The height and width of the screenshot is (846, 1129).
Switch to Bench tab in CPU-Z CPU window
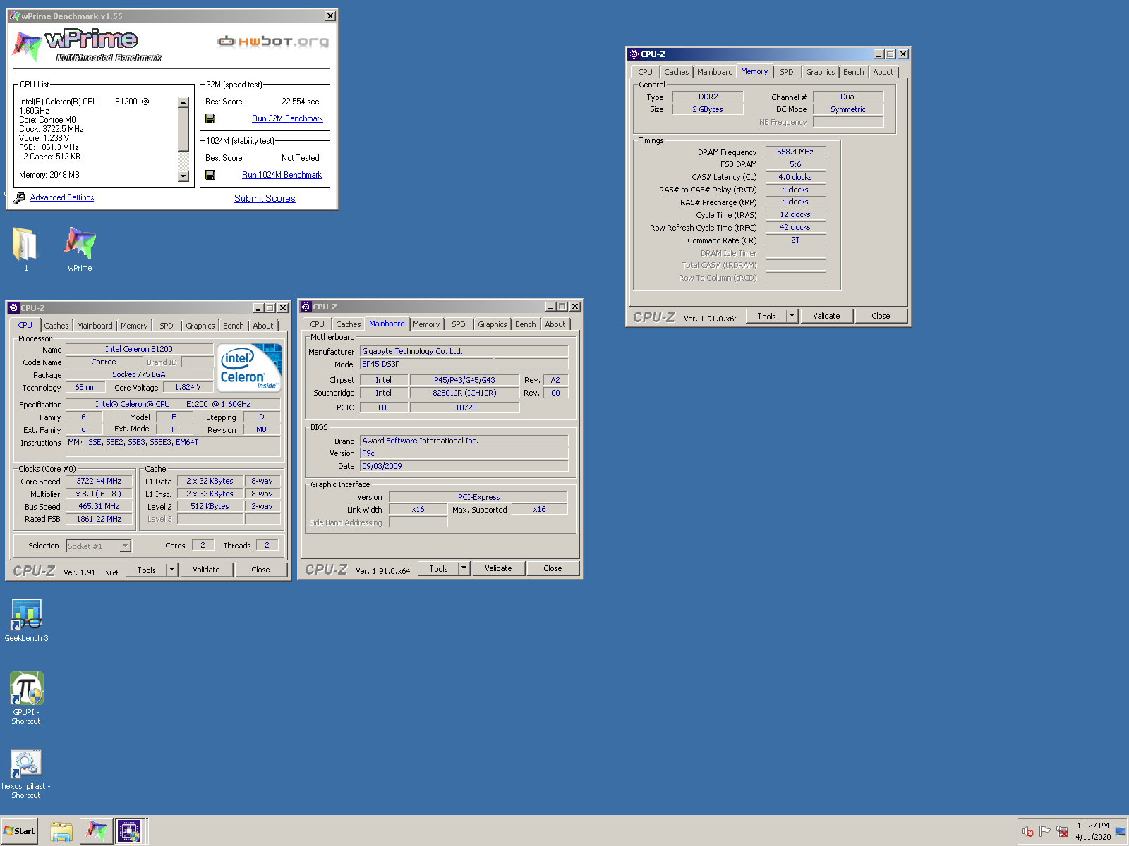[234, 326]
